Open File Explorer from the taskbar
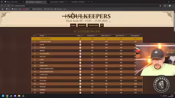Screen dimensions: 175x98 19,96
